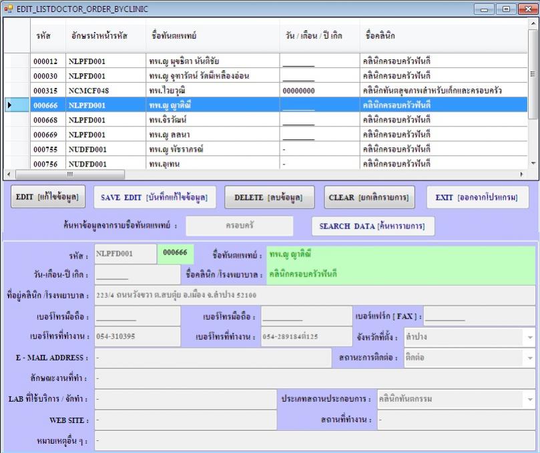Open the จังหวัดที่ตั้ง province dropdown
This screenshot has width=540, height=453.
coord(530,337)
